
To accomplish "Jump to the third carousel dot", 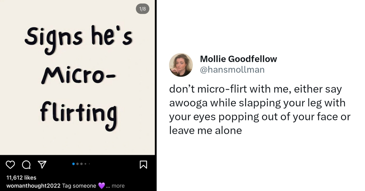I will 82,164.
